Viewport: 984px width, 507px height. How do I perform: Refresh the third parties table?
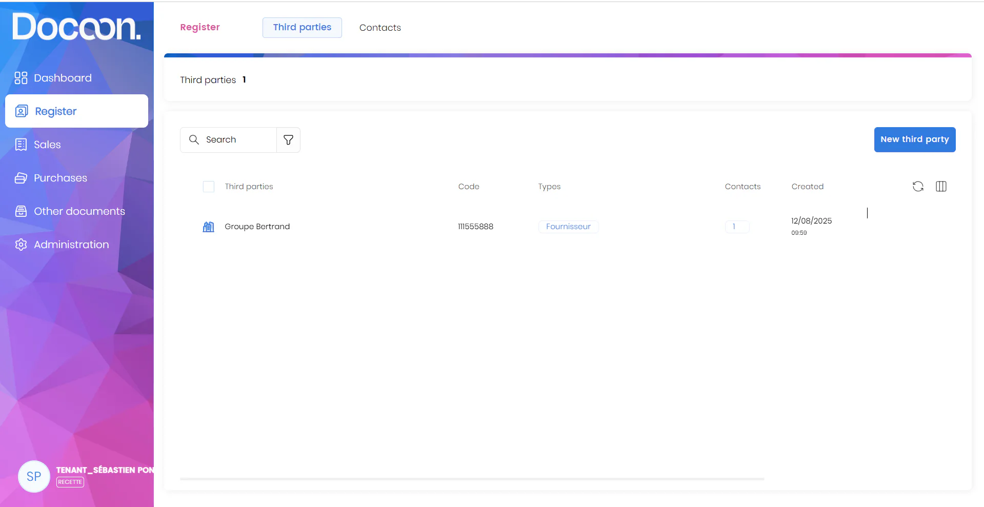[918, 187]
